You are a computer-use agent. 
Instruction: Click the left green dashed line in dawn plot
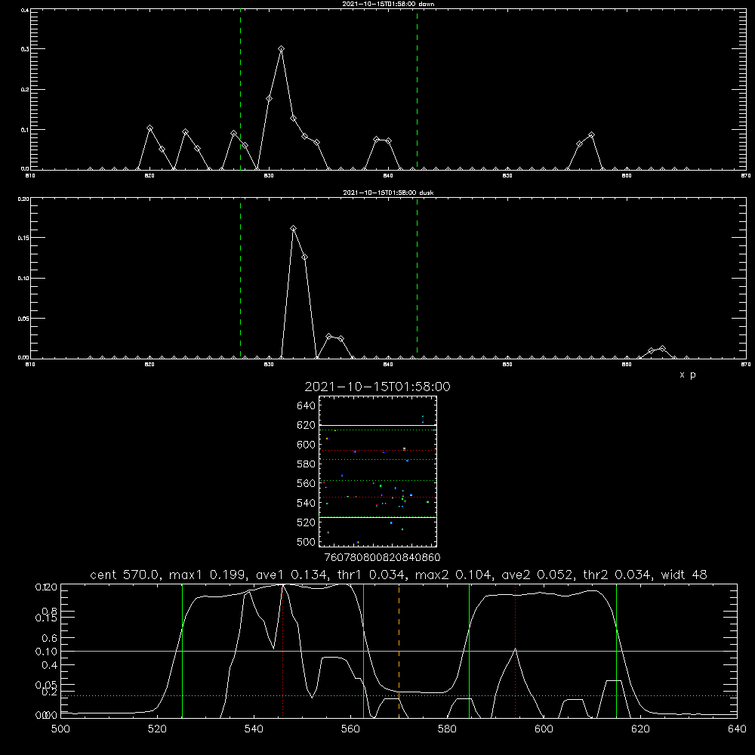coord(240,89)
